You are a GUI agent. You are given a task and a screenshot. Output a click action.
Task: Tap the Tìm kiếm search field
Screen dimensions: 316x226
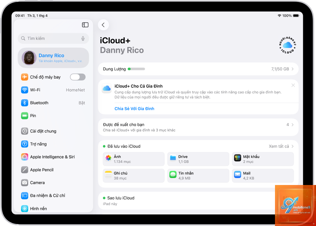point(53,38)
